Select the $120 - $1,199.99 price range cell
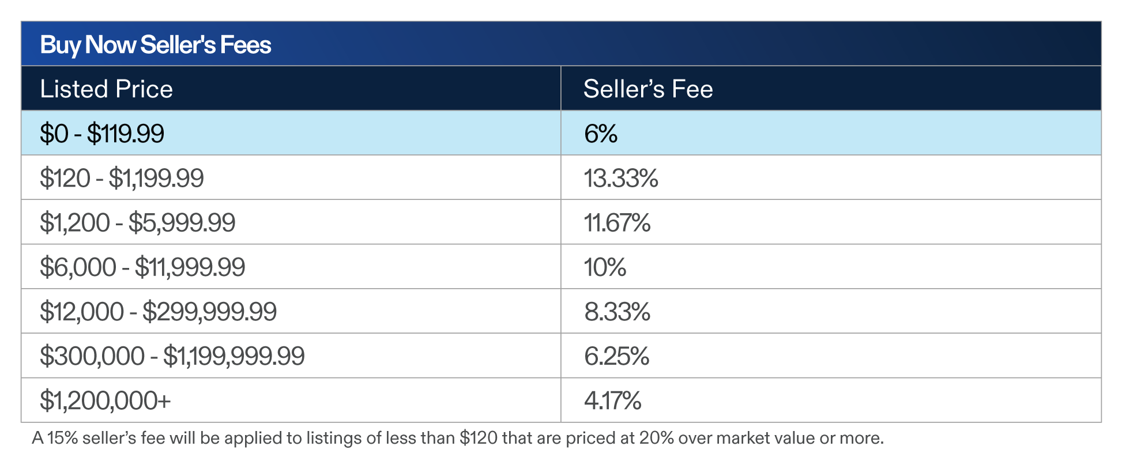Viewport: 1122px width, 465px height. pyautogui.click(x=122, y=178)
